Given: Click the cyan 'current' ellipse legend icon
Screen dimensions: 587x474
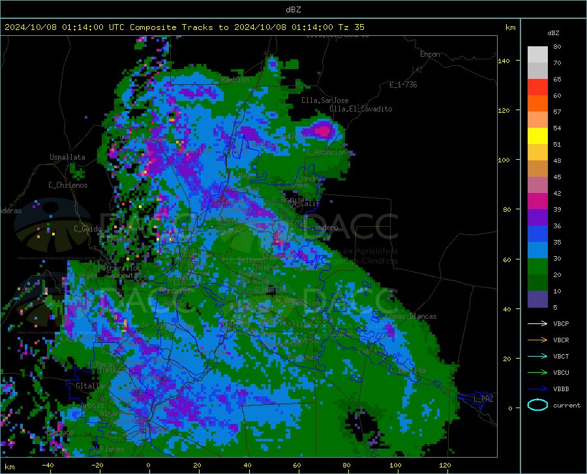Looking at the screenshot, I should pyautogui.click(x=537, y=405).
